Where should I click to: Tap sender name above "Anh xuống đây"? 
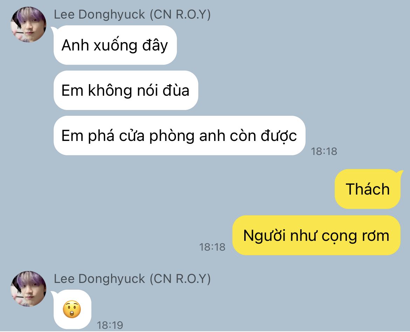click(x=132, y=14)
